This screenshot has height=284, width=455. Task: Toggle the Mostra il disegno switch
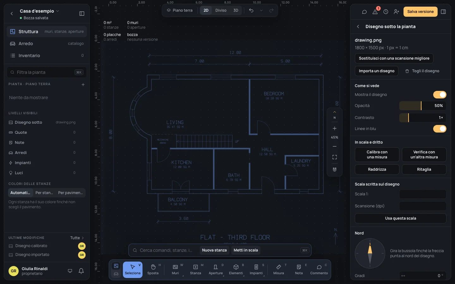[440, 95]
